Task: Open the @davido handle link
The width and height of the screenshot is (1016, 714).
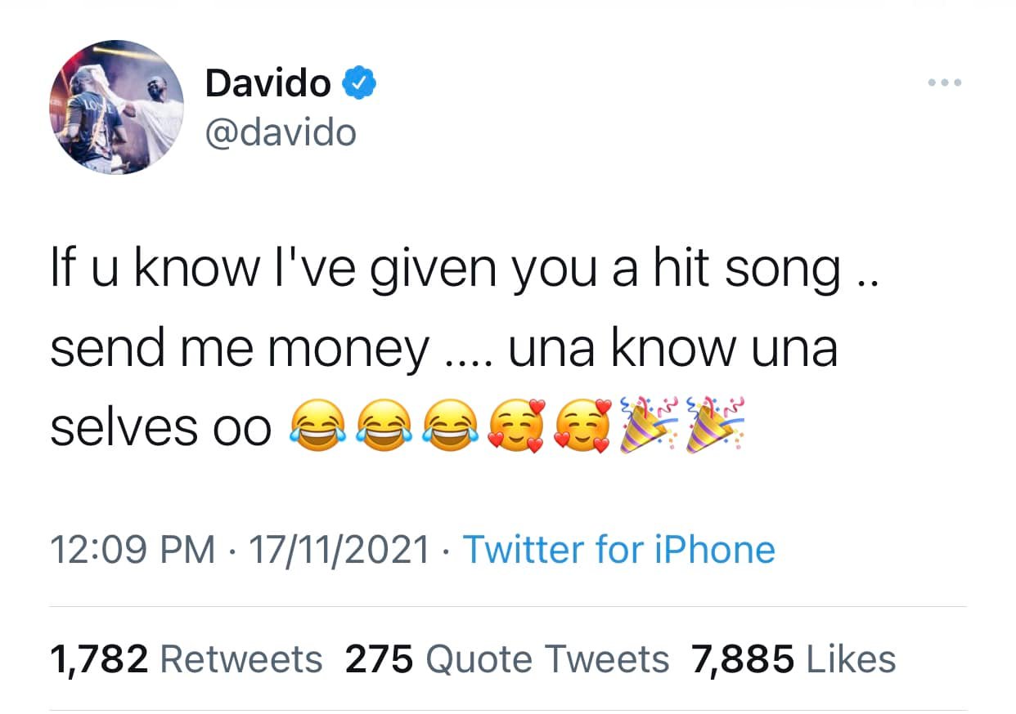Action: 281,132
